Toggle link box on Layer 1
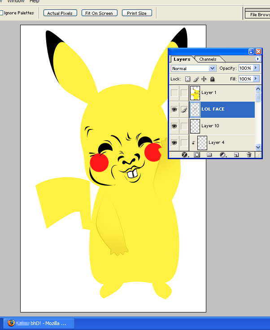 pyautogui.click(x=184, y=93)
